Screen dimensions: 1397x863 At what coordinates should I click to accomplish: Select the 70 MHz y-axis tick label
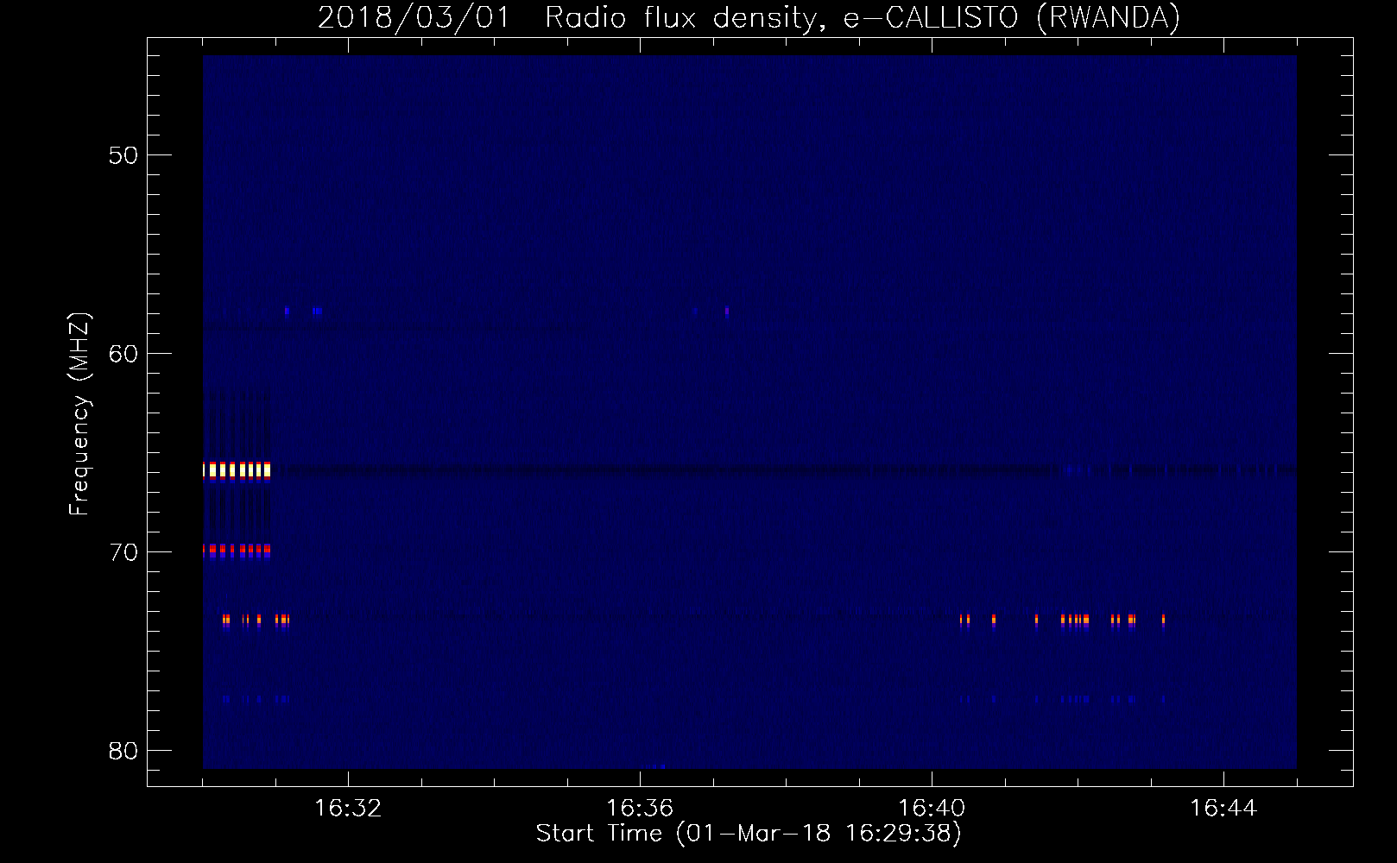pyautogui.click(x=123, y=552)
